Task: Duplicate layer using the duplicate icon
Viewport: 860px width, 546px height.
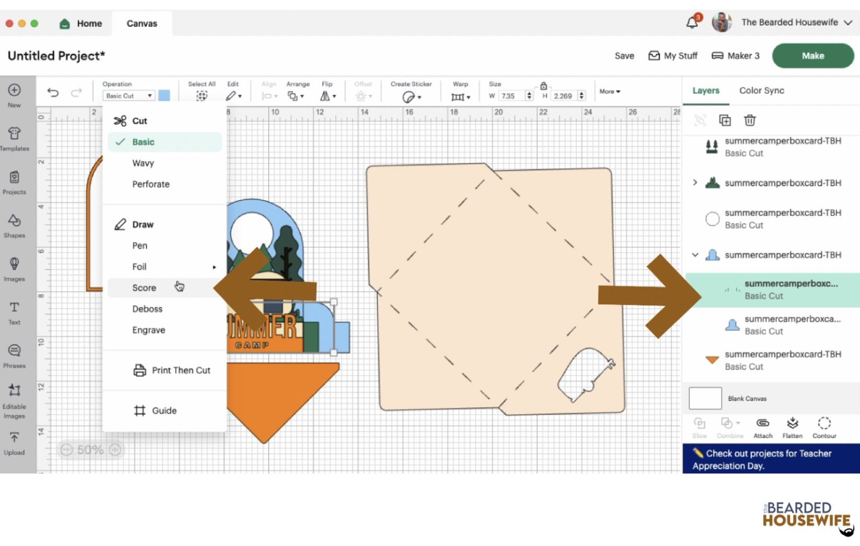Action: pos(725,120)
